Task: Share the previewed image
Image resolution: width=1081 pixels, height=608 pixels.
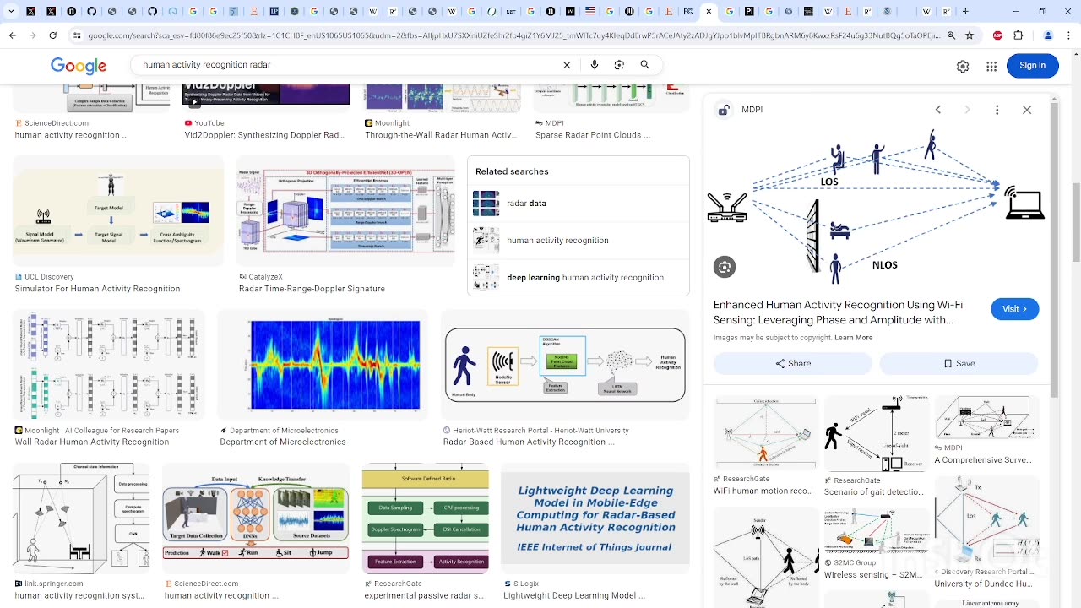Action: [792, 363]
